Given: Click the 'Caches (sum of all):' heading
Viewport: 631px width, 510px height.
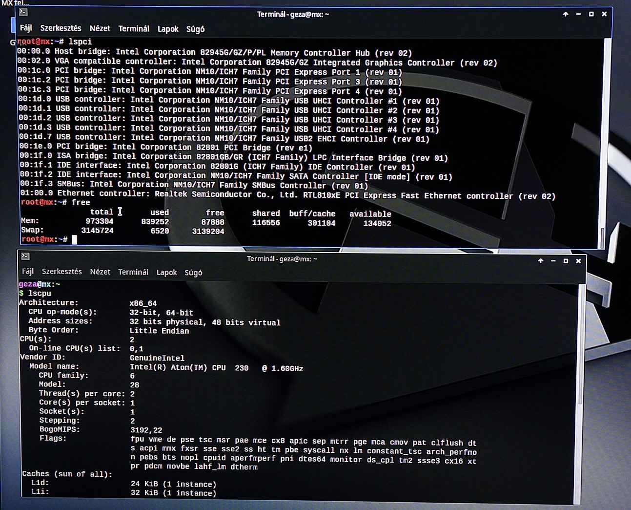Looking at the screenshot, I should (x=67, y=474).
